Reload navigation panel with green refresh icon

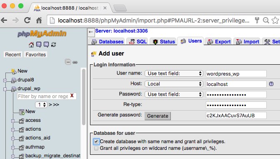coord(54,44)
